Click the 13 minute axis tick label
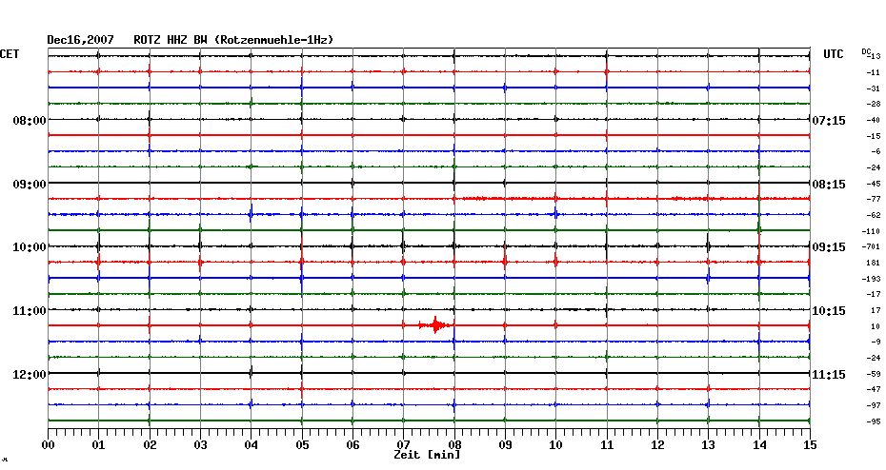The height and width of the screenshot is (470, 886). pos(709,445)
